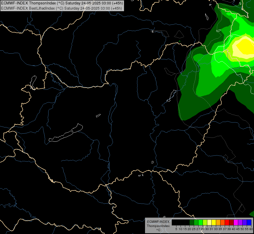Image resolution: width=254 pixels, height=234 pixels.
Task: Click legend scale value 50
Action: click(x=243, y=229)
